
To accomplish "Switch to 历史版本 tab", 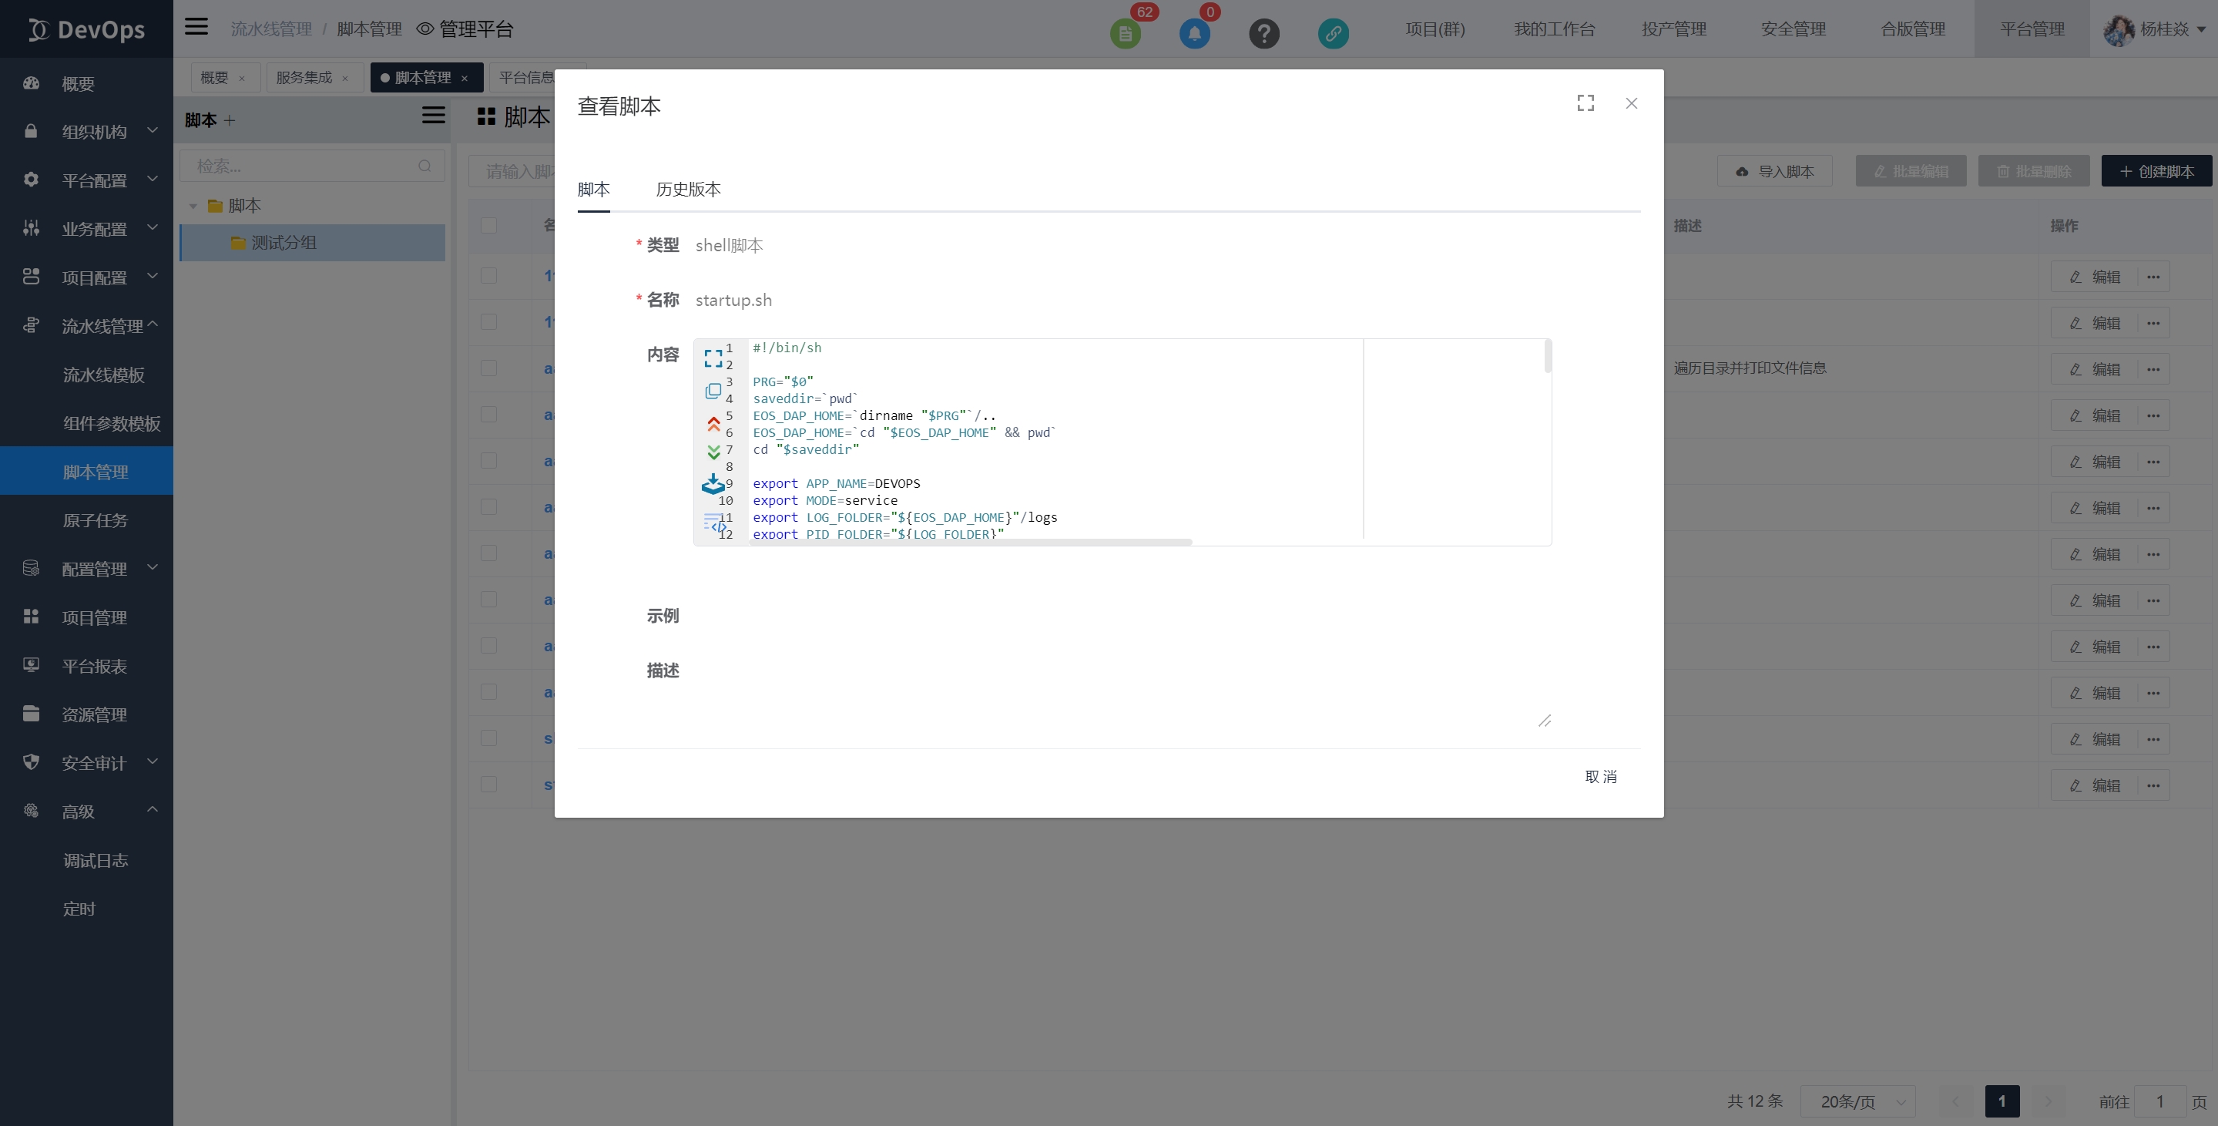I will click(x=687, y=190).
